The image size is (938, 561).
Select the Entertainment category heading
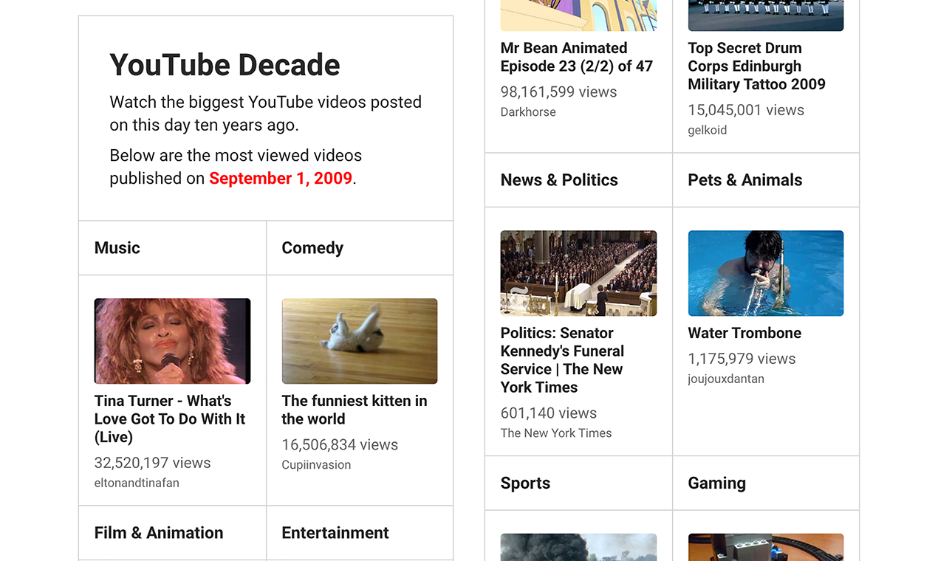tap(335, 533)
